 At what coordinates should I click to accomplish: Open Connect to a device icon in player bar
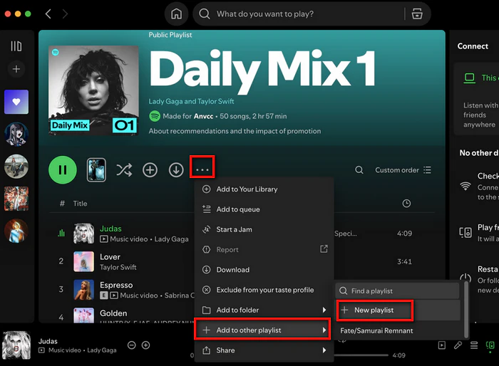tap(490, 345)
